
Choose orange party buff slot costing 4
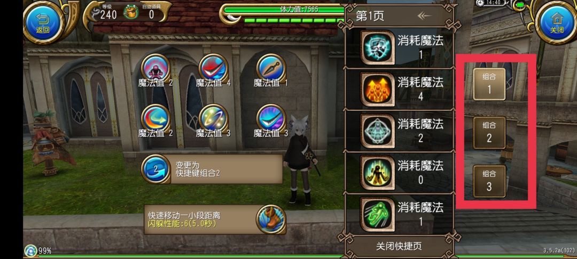coord(399,89)
